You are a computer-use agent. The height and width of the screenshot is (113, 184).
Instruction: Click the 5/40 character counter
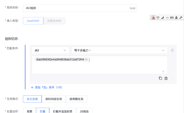pos(133,8)
